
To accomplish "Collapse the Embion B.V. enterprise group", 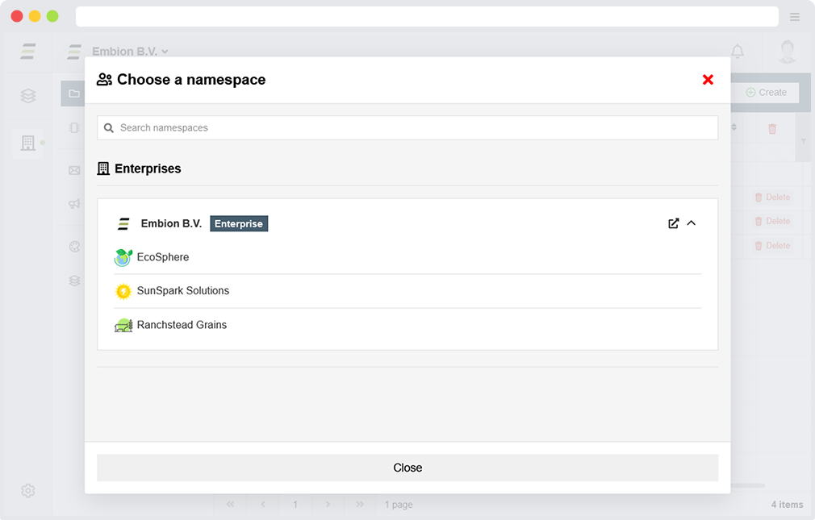I will click(x=692, y=223).
